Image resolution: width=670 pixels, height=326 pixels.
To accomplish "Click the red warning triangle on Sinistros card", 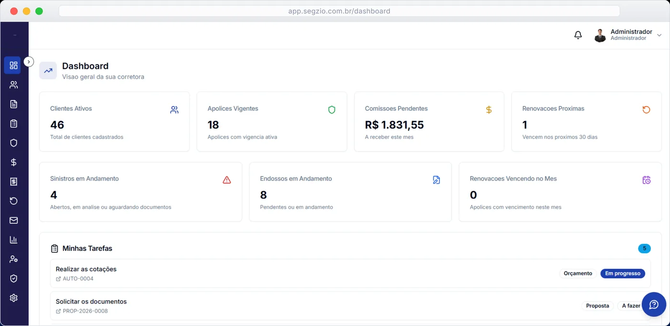I will point(227,180).
